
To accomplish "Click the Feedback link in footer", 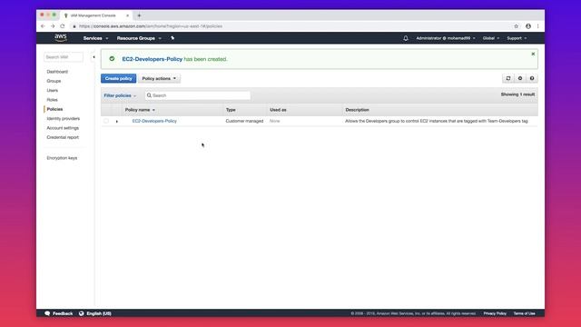I will click(x=63, y=313).
